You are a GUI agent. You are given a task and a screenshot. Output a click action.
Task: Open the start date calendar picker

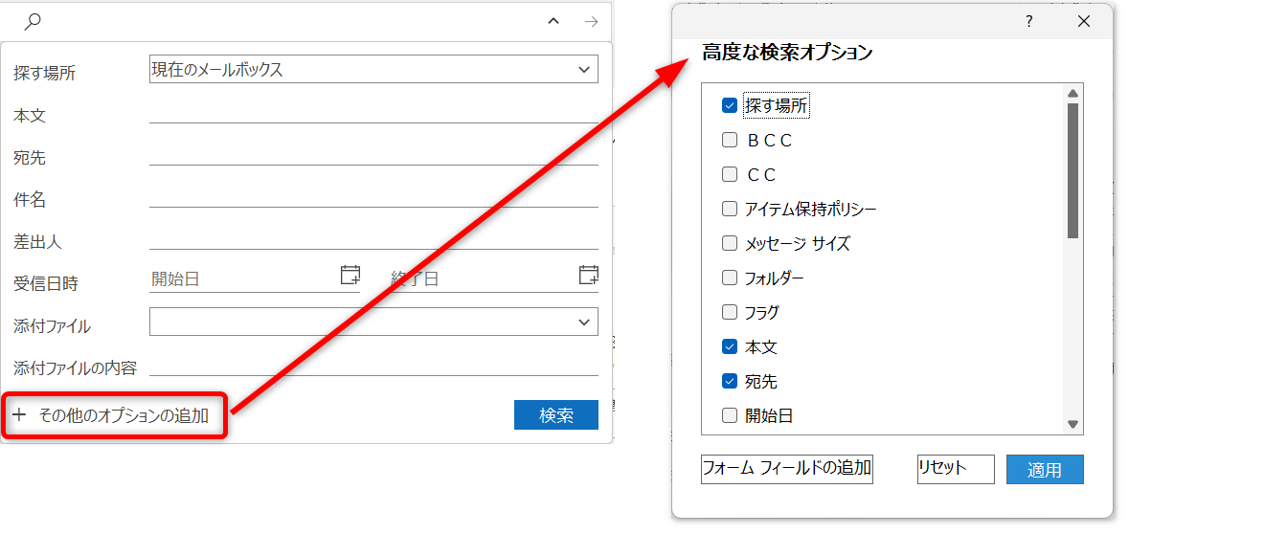tap(350, 276)
